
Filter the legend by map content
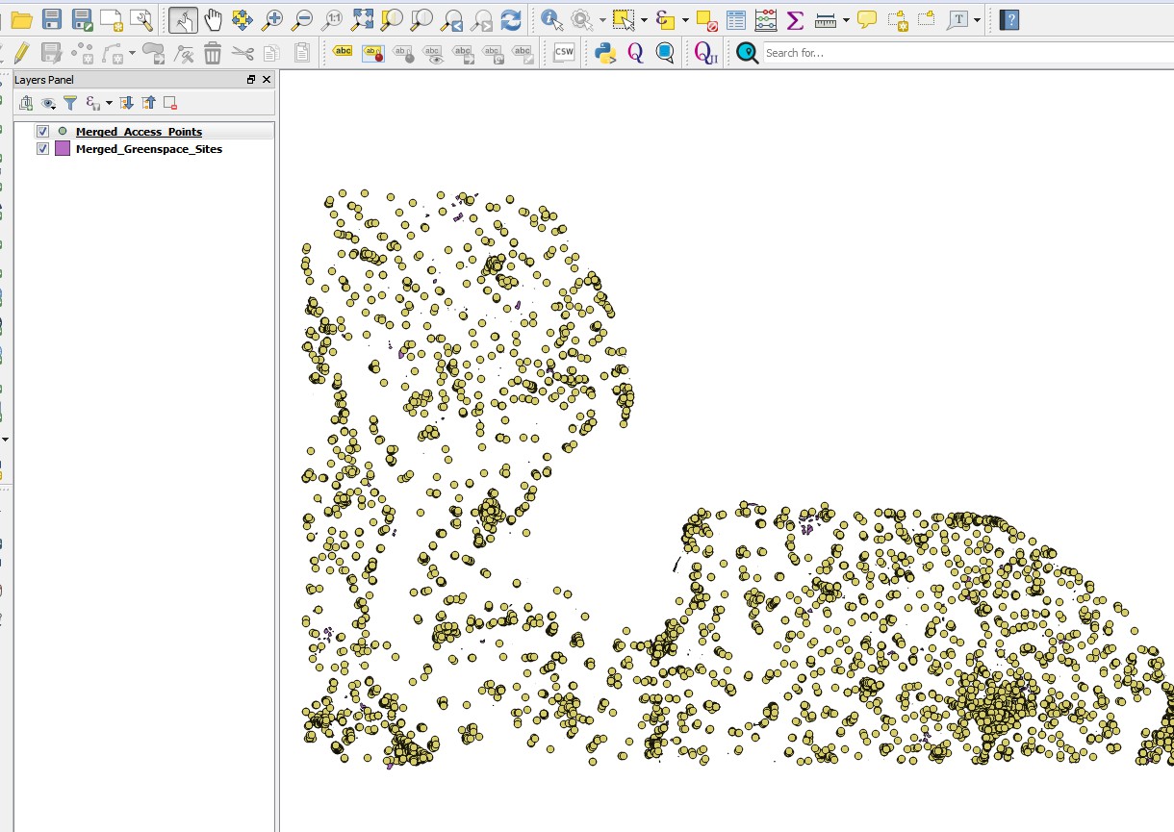point(70,103)
